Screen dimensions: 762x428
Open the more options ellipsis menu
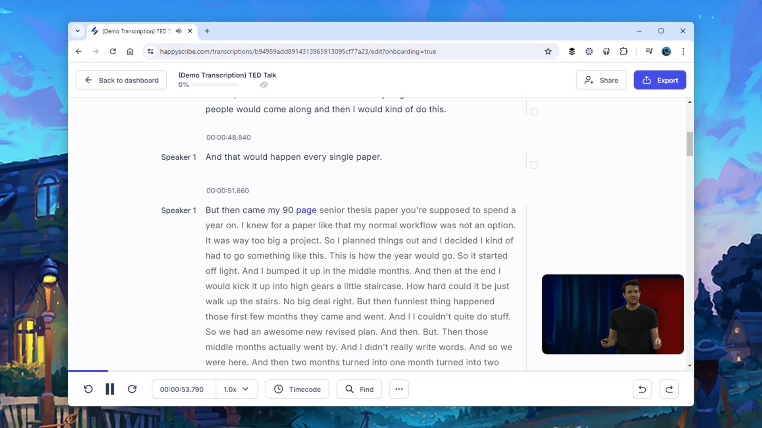pos(399,389)
